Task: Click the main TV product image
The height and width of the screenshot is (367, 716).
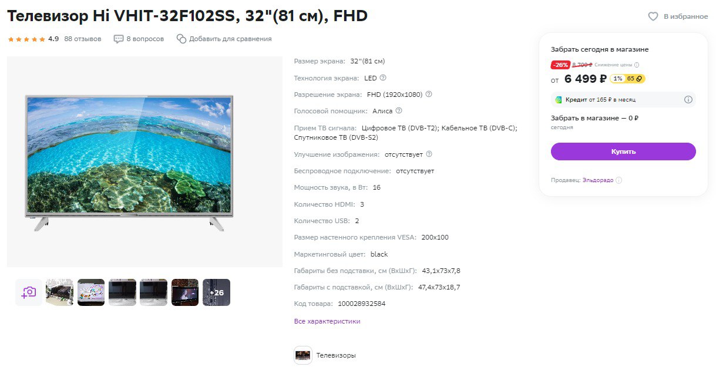Action: (144, 161)
